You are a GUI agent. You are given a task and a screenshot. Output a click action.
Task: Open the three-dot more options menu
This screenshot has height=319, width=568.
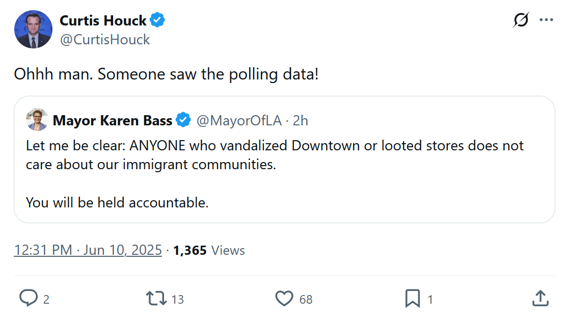tap(546, 20)
